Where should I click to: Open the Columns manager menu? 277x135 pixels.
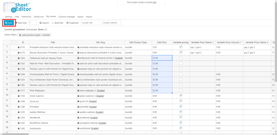coord(67,17)
